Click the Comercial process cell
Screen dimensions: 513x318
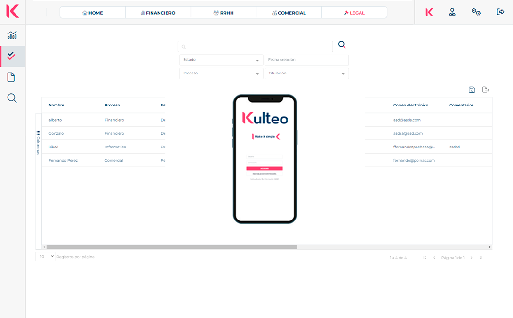114,160
